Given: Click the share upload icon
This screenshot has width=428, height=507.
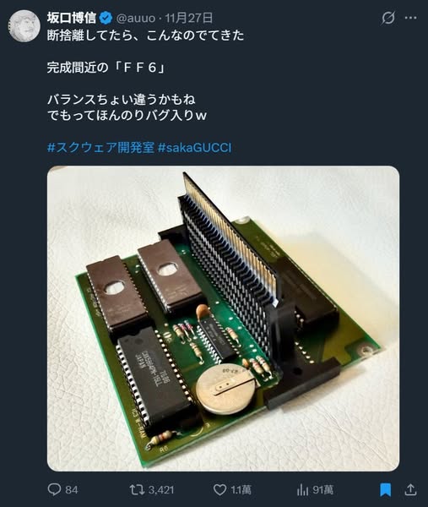Looking at the screenshot, I should click(410, 489).
